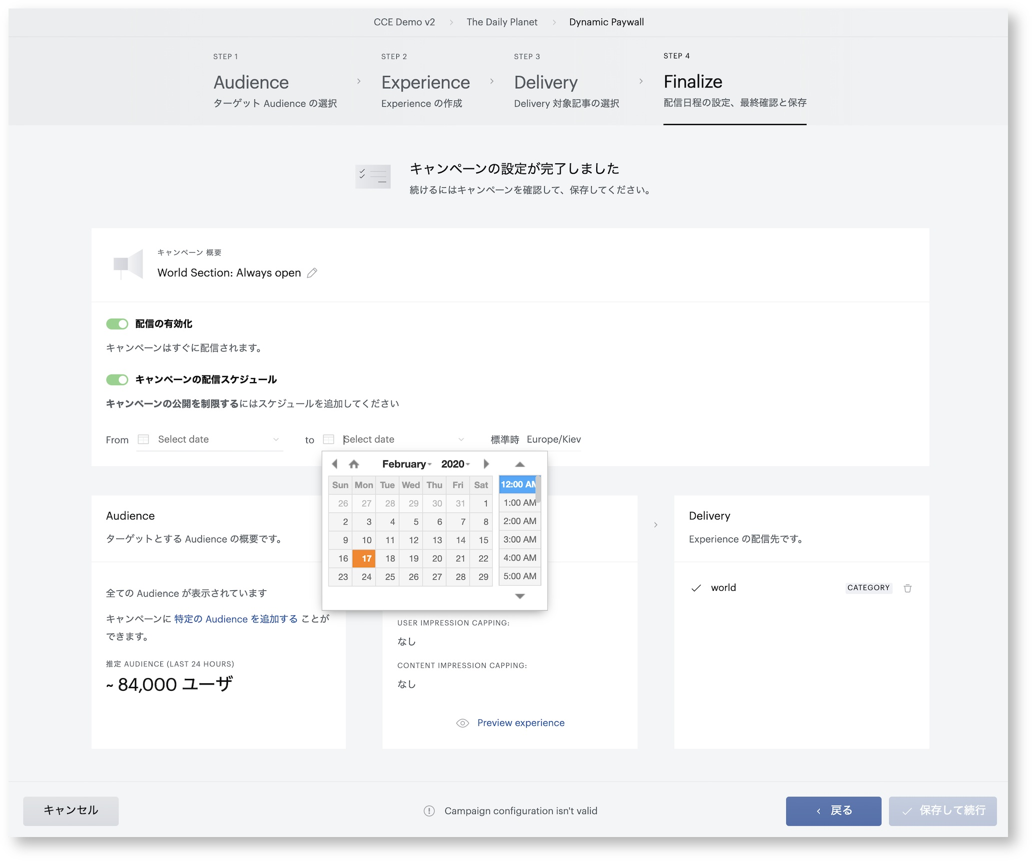Click the time list up arrow
The height and width of the screenshot is (861, 1032).
click(x=520, y=464)
